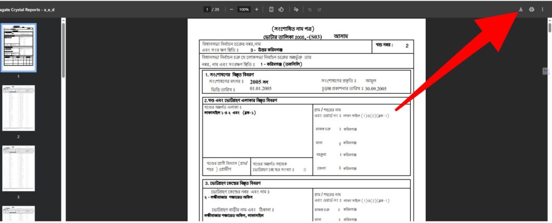552x223 pixels.
Task: Open the PDF viewer more actions menu
Action: coord(542,10)
